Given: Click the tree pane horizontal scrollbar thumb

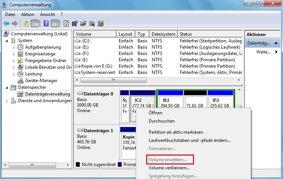Looking at the screenshot, I should (x=32, y=165).
